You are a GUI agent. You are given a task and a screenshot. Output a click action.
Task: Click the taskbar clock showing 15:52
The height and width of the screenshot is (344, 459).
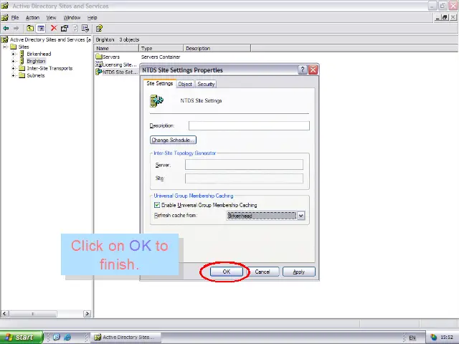click(x=447, y=338)
